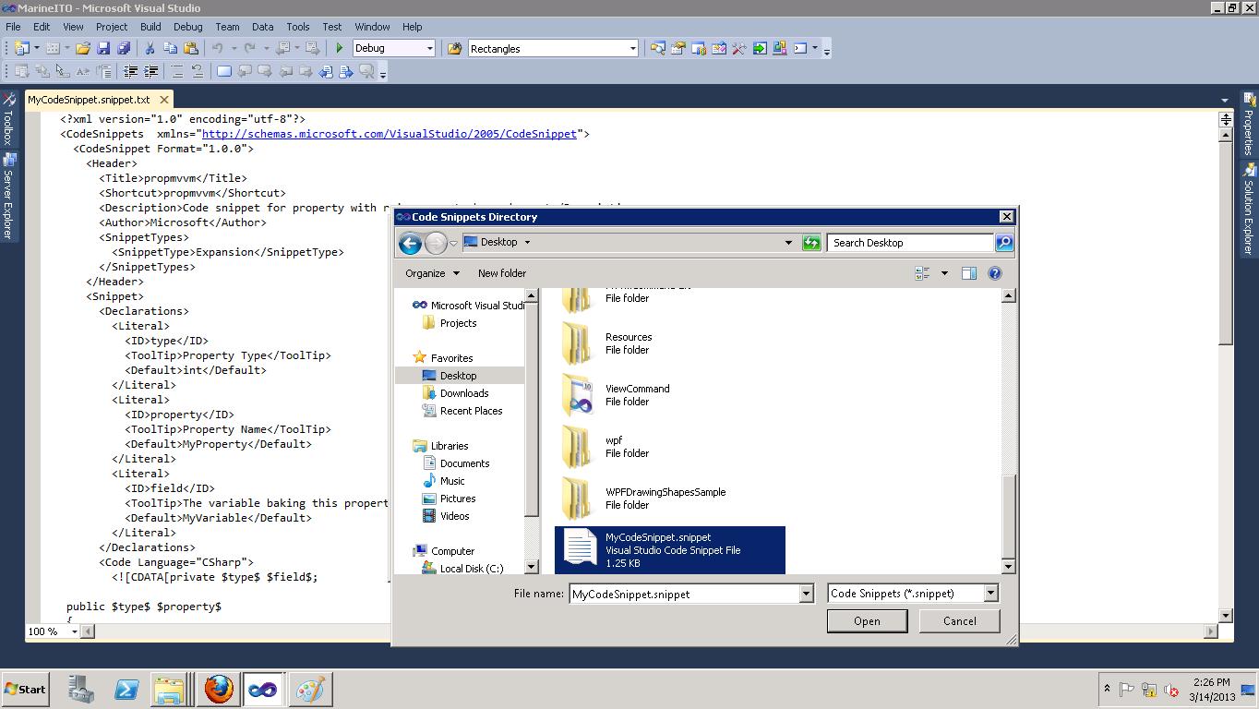Start debugging with the green play arrow
This screenshot has height=709, width=1259.
coord(340,48)
